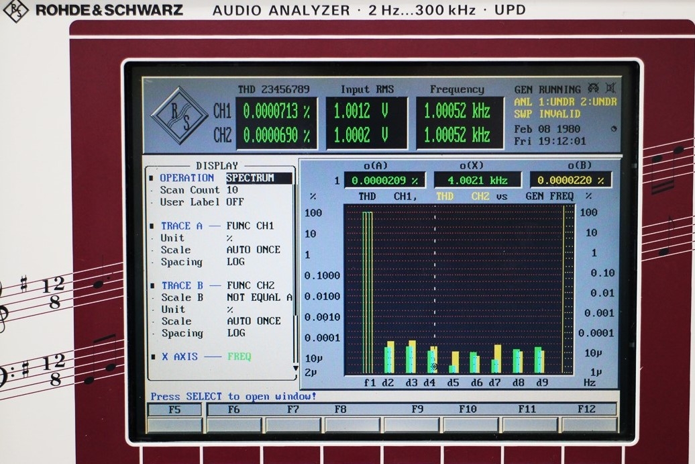Viewport: 695px width, 464px height.
Task: Click the CH2 Input RMS 1.0002 V
Action: (361, 135)
